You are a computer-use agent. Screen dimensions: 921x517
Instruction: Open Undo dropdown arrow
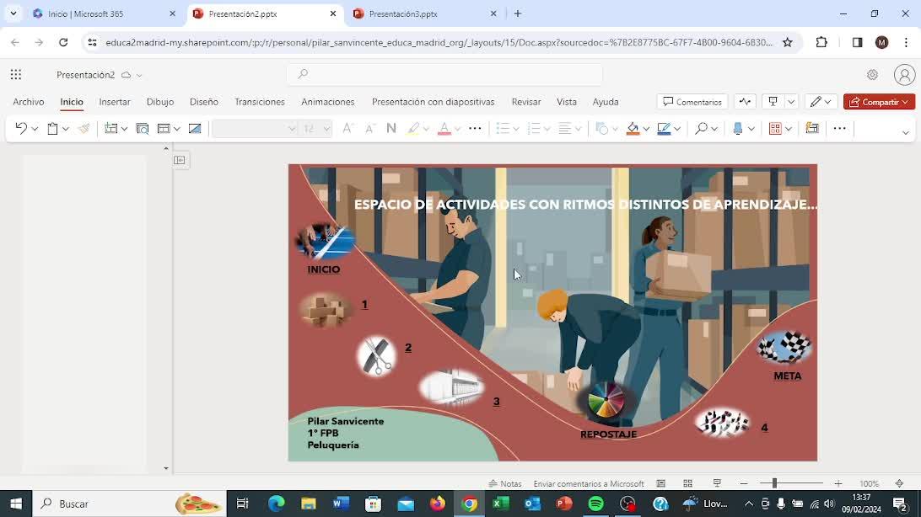(x=35, y=129)
